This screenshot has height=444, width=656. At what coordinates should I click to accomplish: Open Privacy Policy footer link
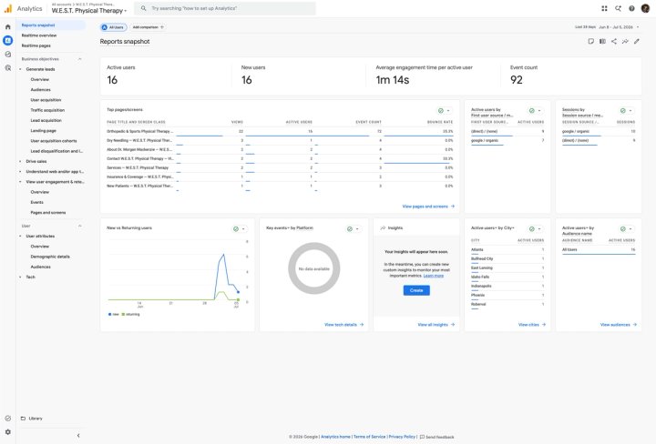[x=402, y=437]
